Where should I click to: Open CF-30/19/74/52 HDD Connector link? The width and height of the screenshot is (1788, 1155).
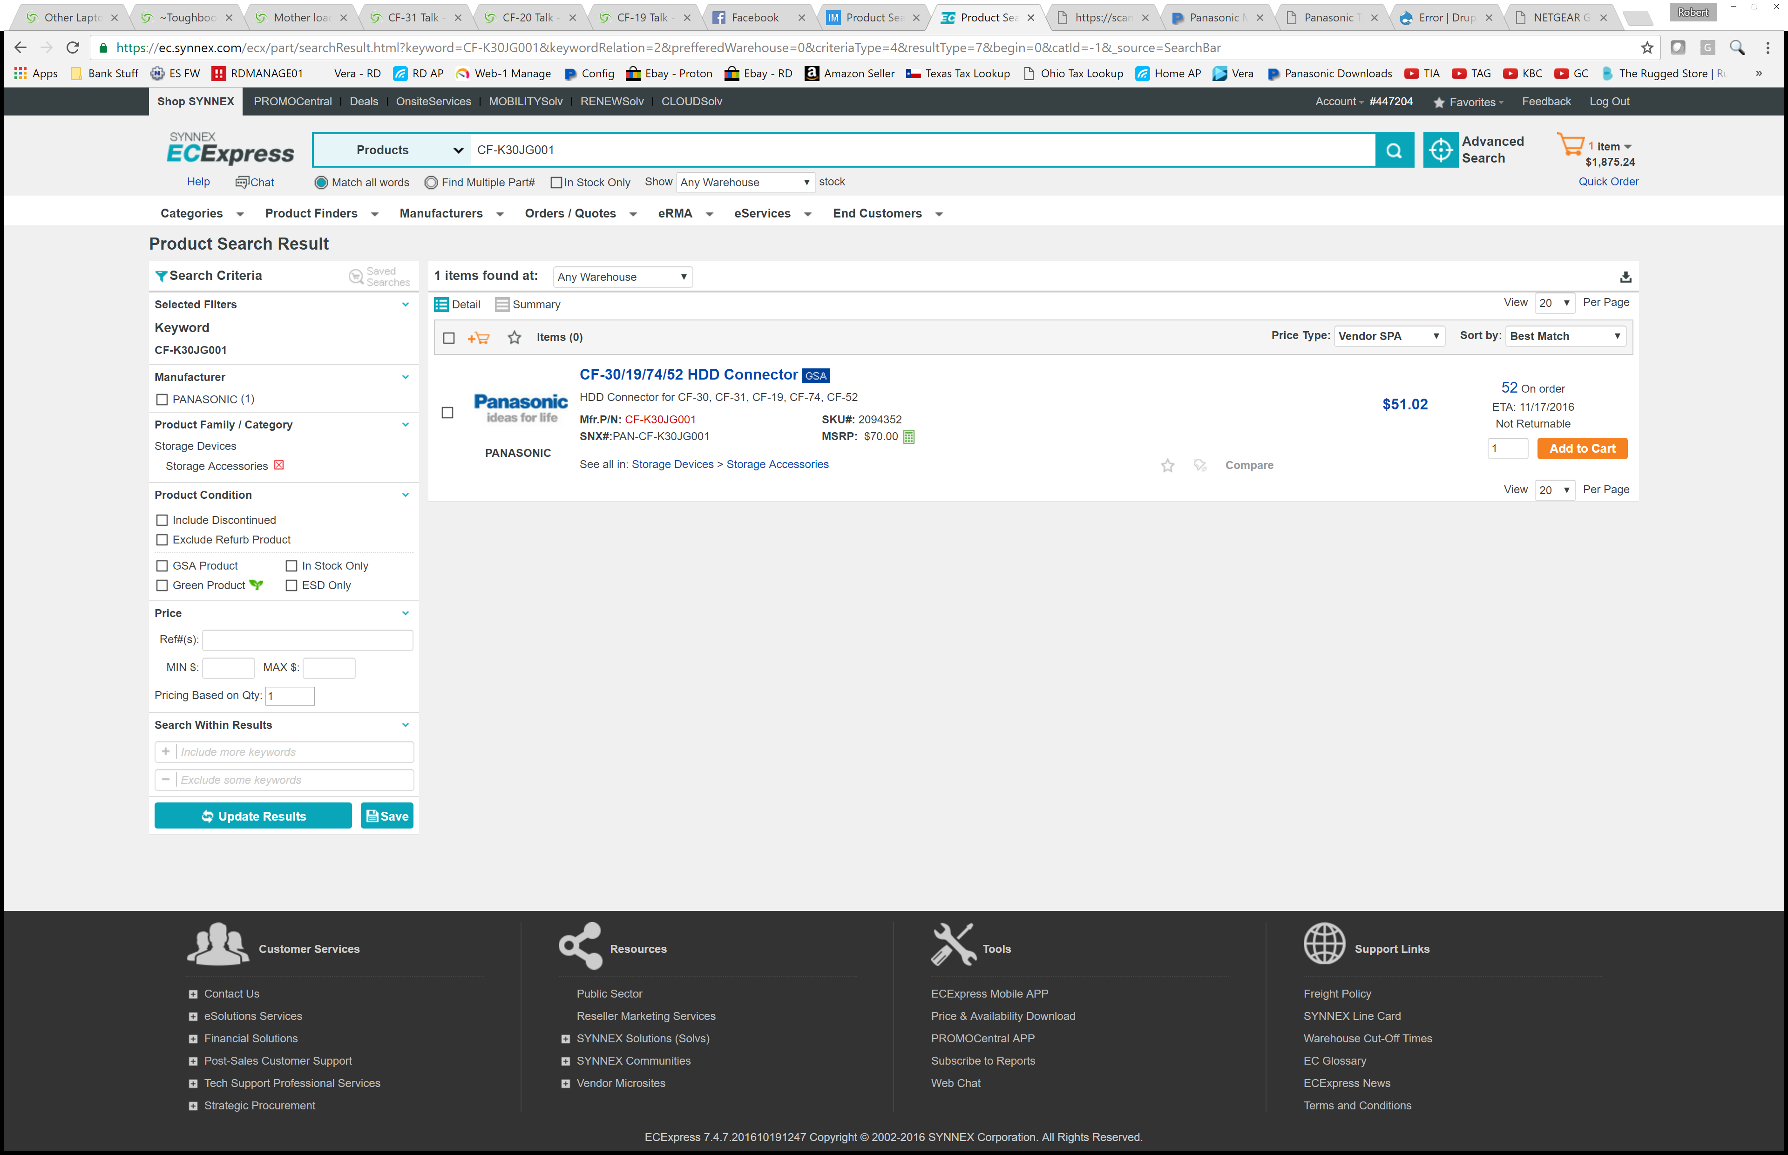point(688,375)
